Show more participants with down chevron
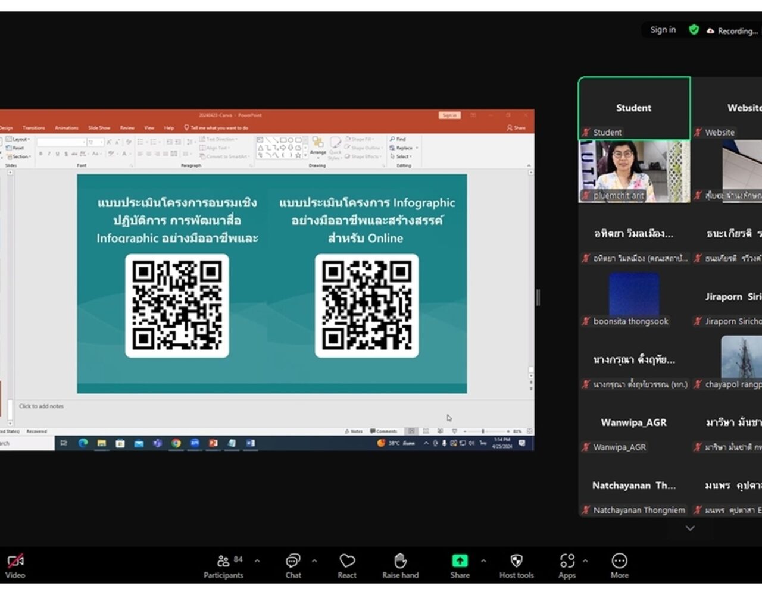The height and width of the screenshot is (595, 762). pyautogui.click(x=690, y=528)
